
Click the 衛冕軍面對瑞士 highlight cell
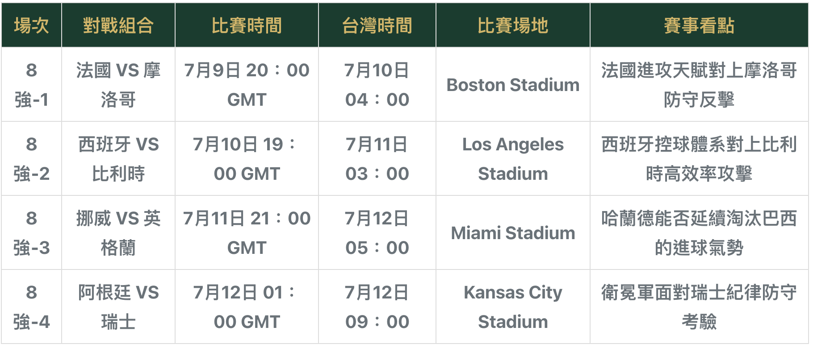click(x=699, y=307)
